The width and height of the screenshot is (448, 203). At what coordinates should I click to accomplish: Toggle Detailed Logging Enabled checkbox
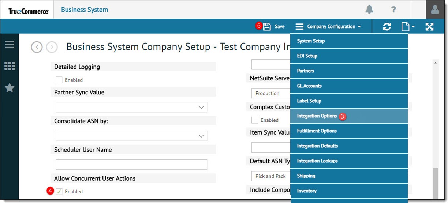click(59, 80)
